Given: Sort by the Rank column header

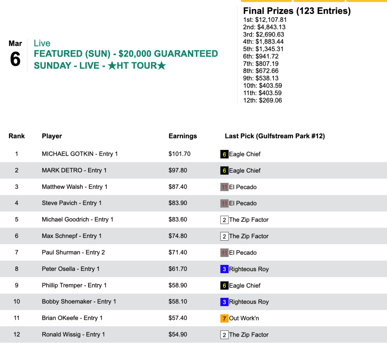Looking at the screenshot, I should tap(17, 136).
